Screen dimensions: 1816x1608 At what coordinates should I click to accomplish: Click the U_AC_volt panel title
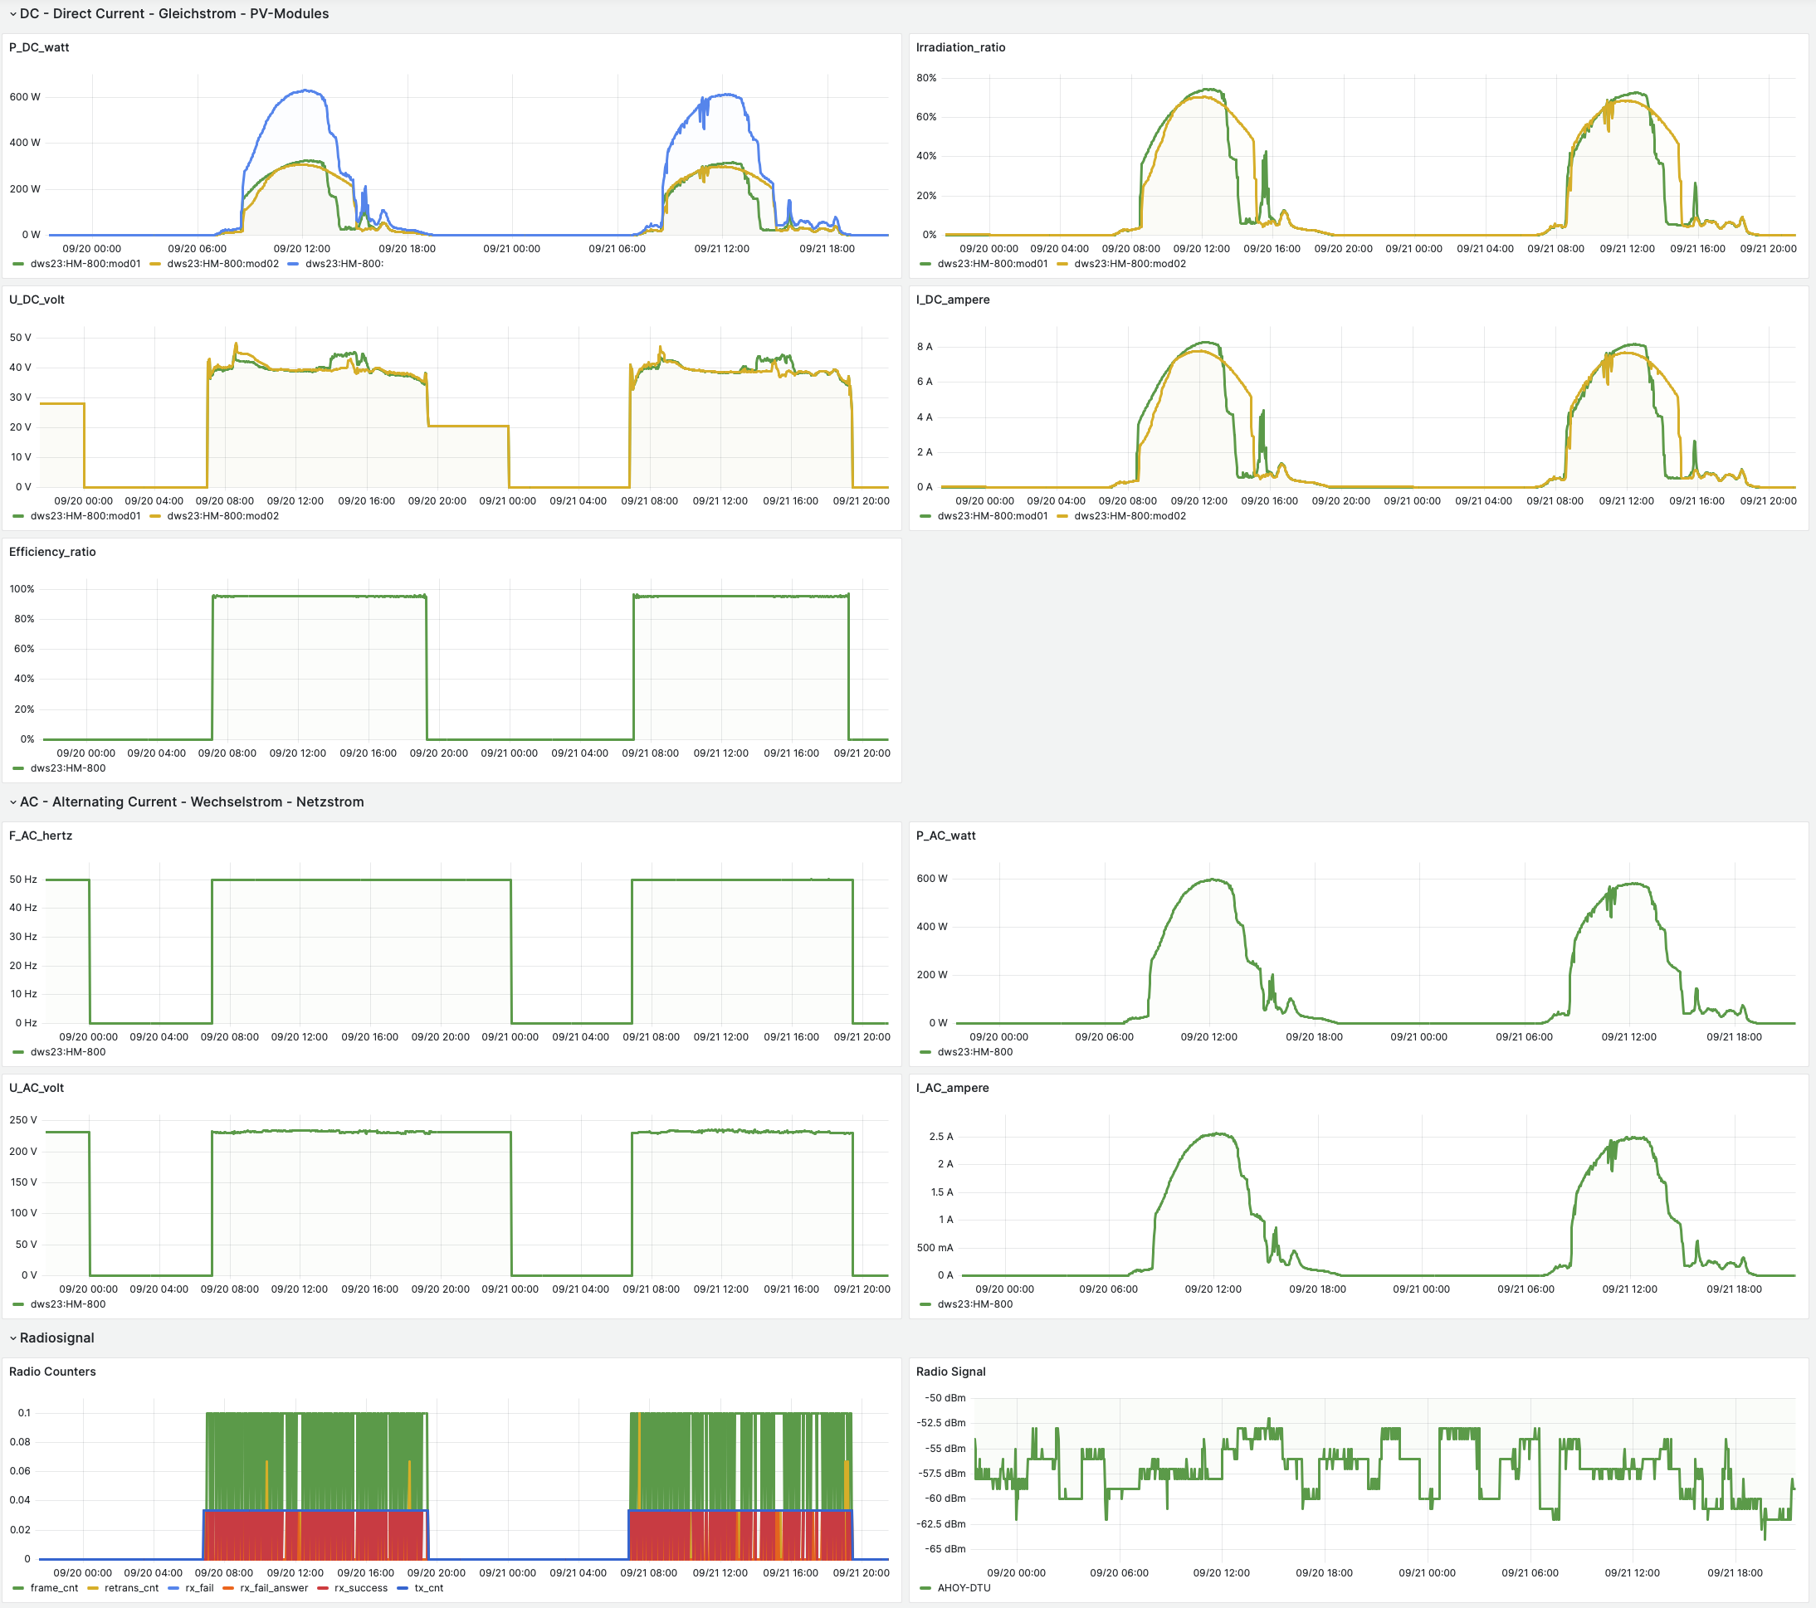click(x=37, y=1089)
